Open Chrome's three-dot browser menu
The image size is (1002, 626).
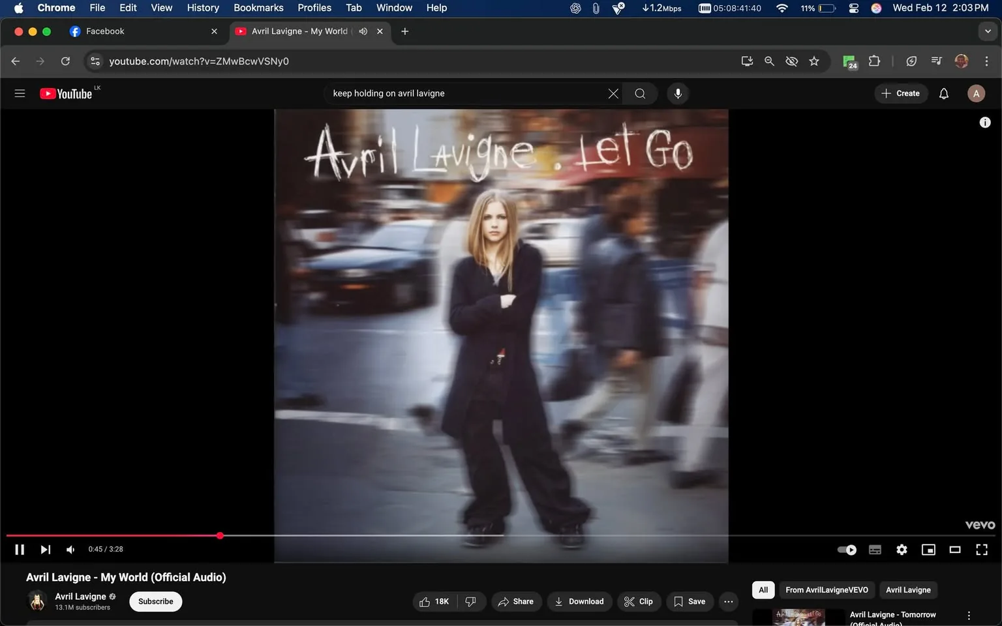[987, 61]
